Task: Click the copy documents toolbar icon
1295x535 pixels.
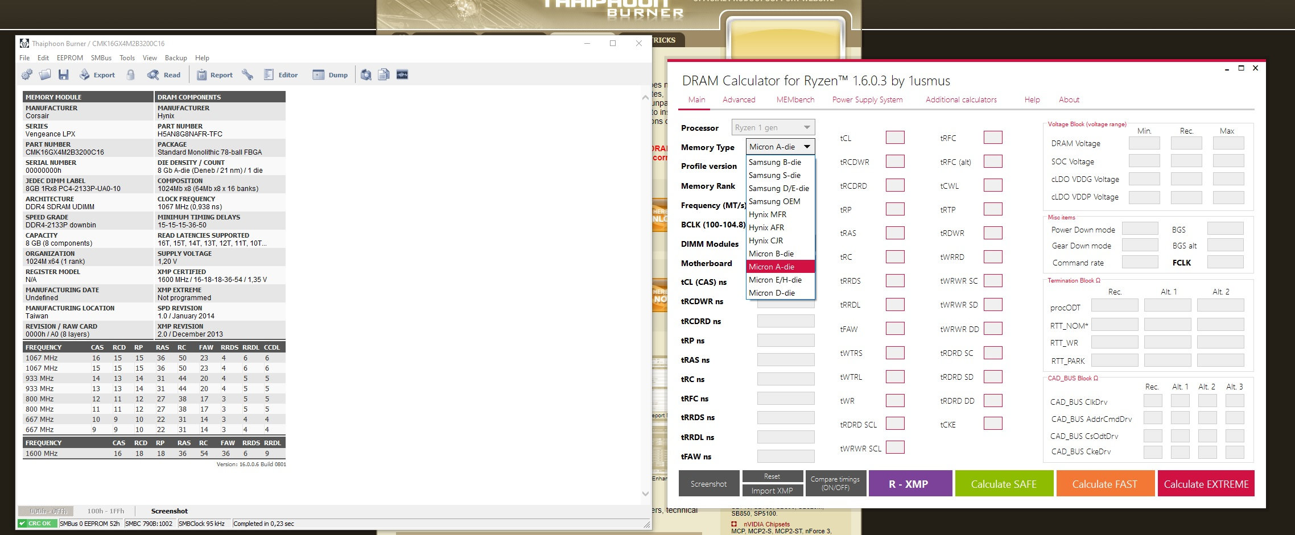Action: [x=384, y=74]
